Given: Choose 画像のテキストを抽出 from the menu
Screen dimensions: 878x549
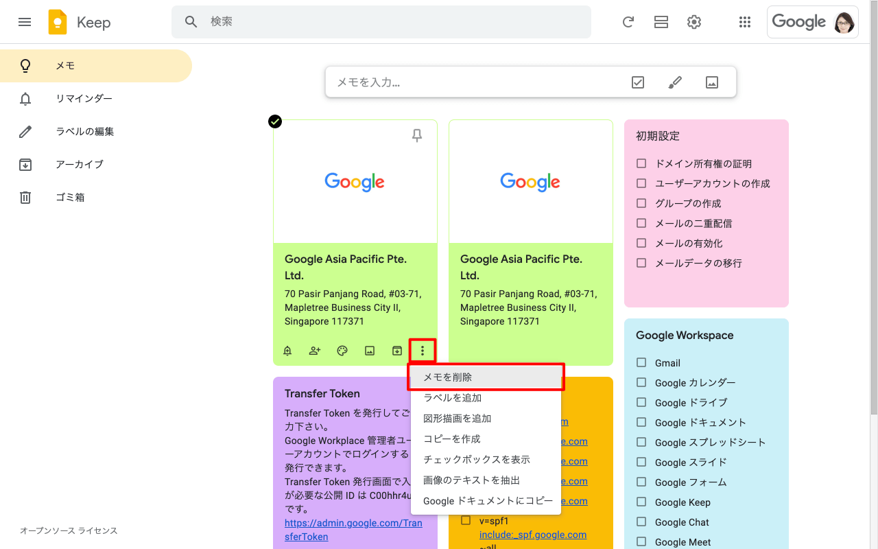Looking at the screenshot, I should click(486, 480).
